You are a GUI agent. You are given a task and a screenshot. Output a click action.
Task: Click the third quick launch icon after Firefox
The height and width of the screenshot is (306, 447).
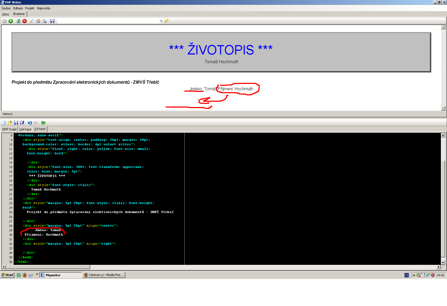(x=31, y=275)
